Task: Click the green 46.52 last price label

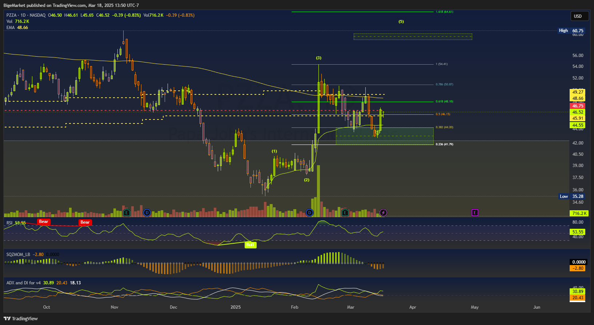Action: pyautogui.click(x=578, y=112)
